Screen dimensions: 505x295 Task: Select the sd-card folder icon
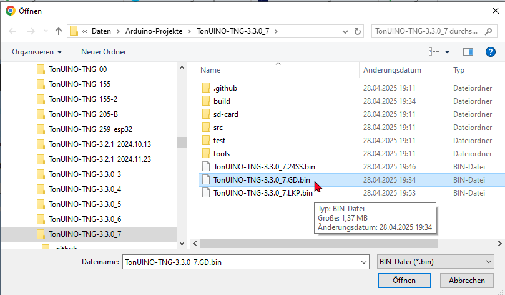206,114
